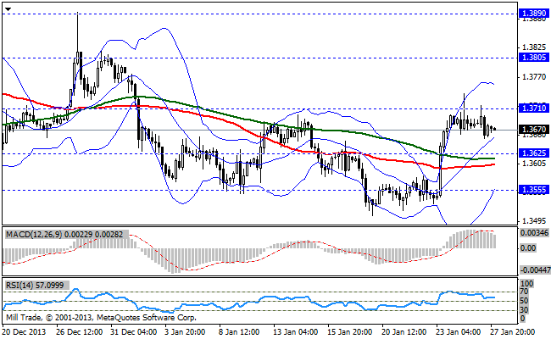551x339 pixels.
Task: Click the 1.3770 price axis value
Action: pyautogui.click(x=534, y=77)
